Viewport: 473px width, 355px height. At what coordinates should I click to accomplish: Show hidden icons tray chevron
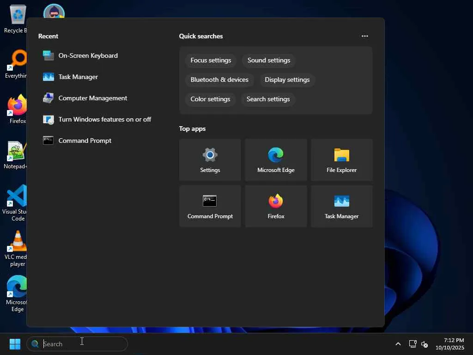[398, 344]
